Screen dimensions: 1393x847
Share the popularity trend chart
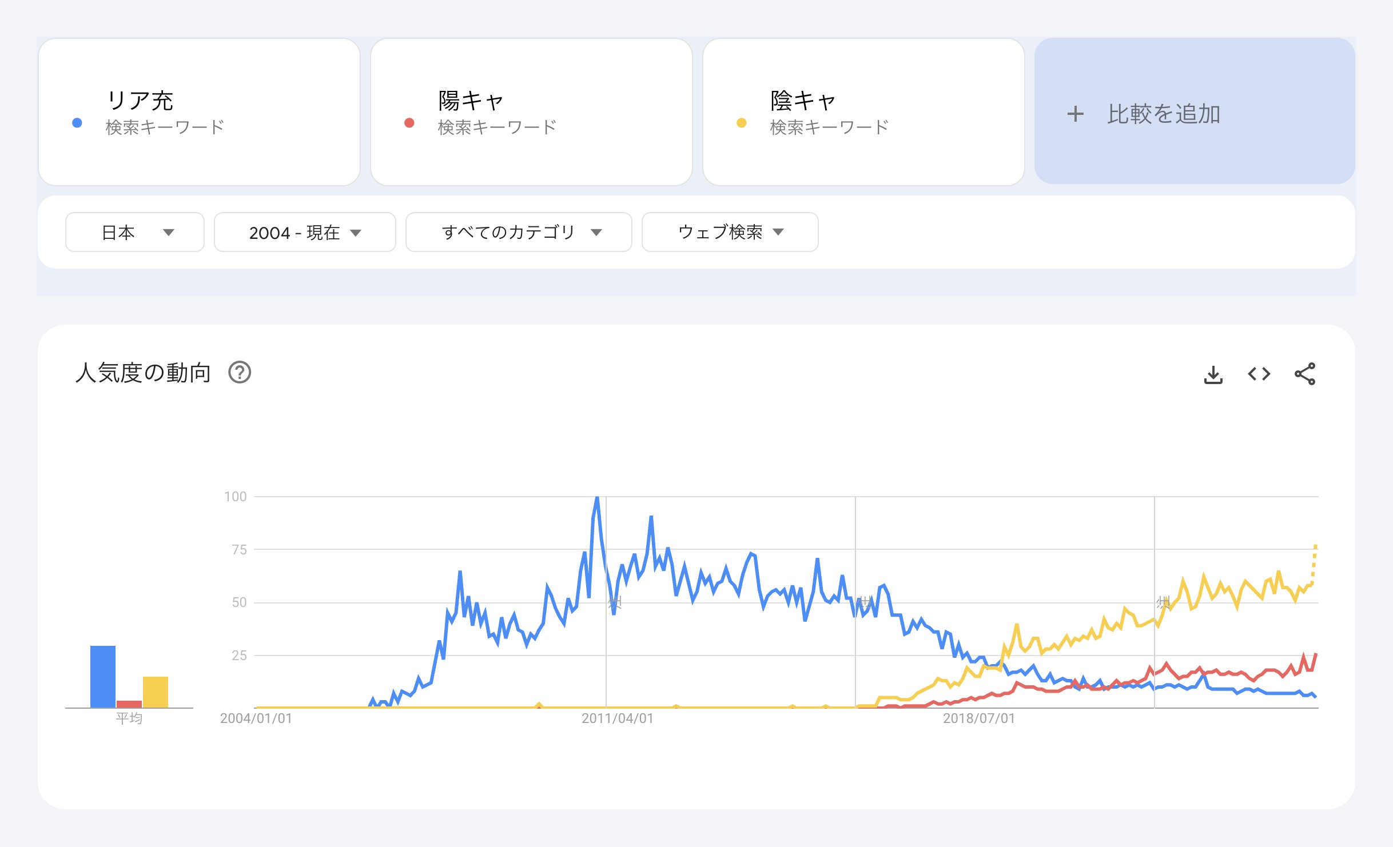[x=1305, y=374]
